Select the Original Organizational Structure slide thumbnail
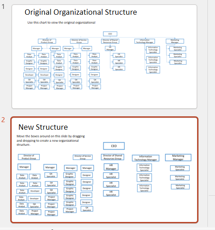215x230 pixels. coord(104,57)
